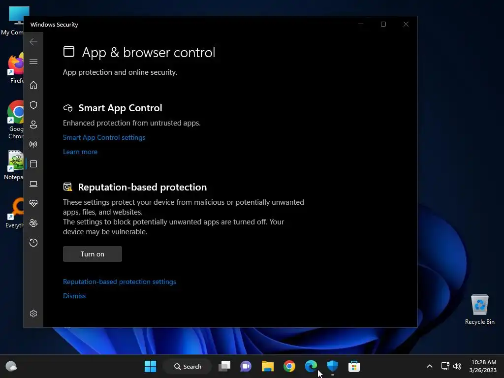Open Task View on the taskbar
The image size is (504, 378).
coord(224,366)
